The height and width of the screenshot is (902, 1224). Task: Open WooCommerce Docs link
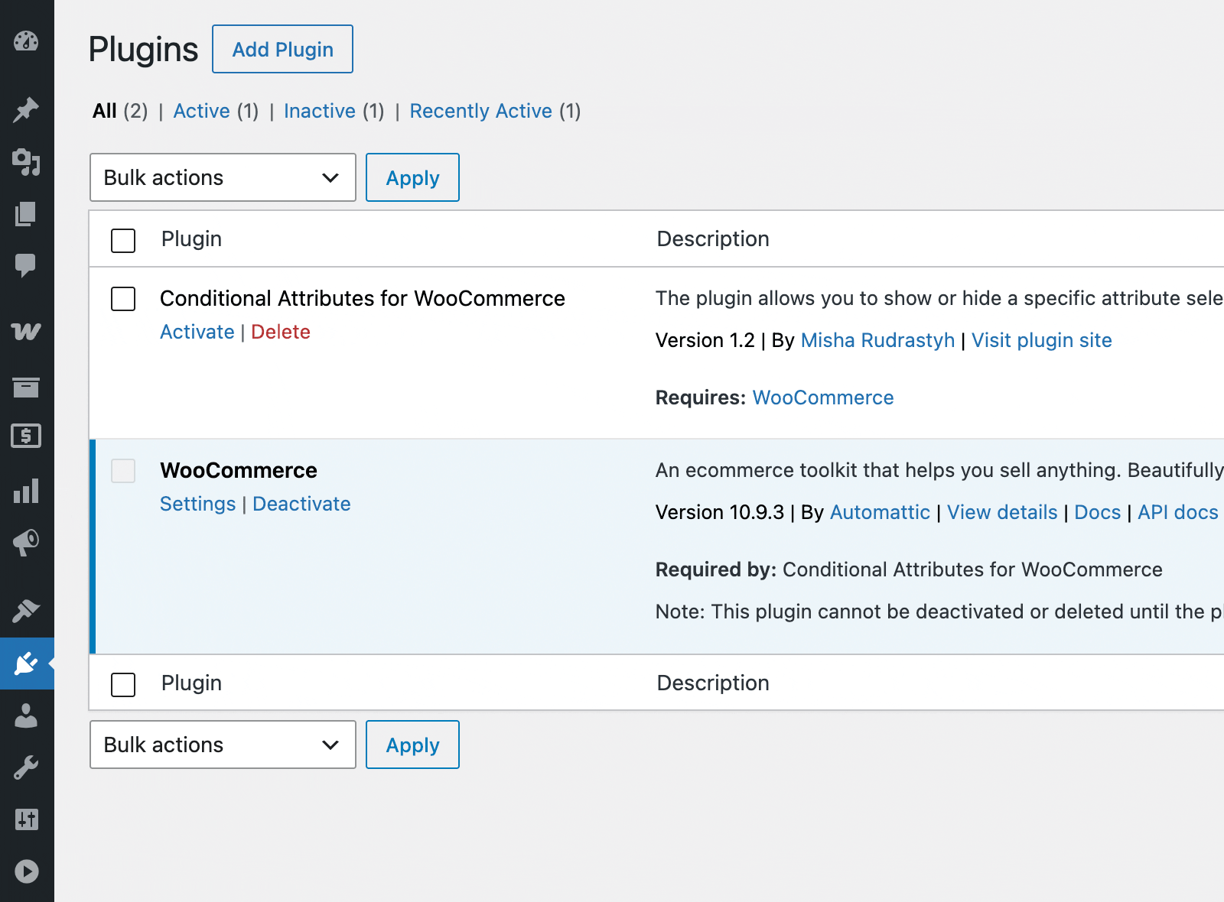[x=1097, y=512]
